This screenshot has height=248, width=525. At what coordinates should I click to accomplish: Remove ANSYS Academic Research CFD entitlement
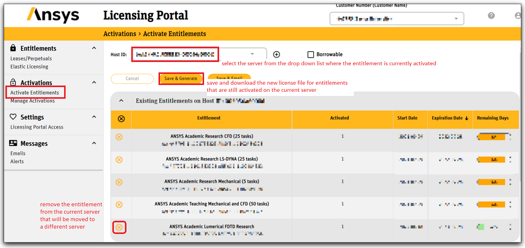coord(119,137)
